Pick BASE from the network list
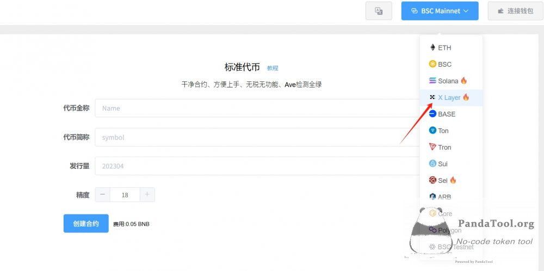The height and width of the screenshot is (271, 544). point(451,114)
